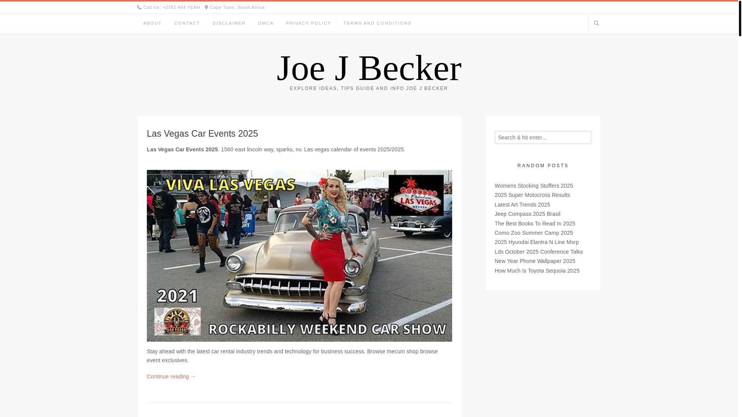
Task: Click the Explore Ideas tagline text
Action: (x=369, y=88)
